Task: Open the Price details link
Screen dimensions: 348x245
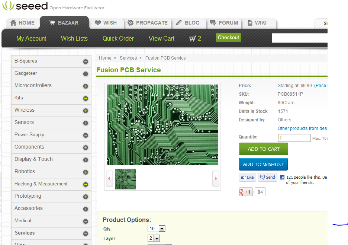Action: tap(320, 86)
